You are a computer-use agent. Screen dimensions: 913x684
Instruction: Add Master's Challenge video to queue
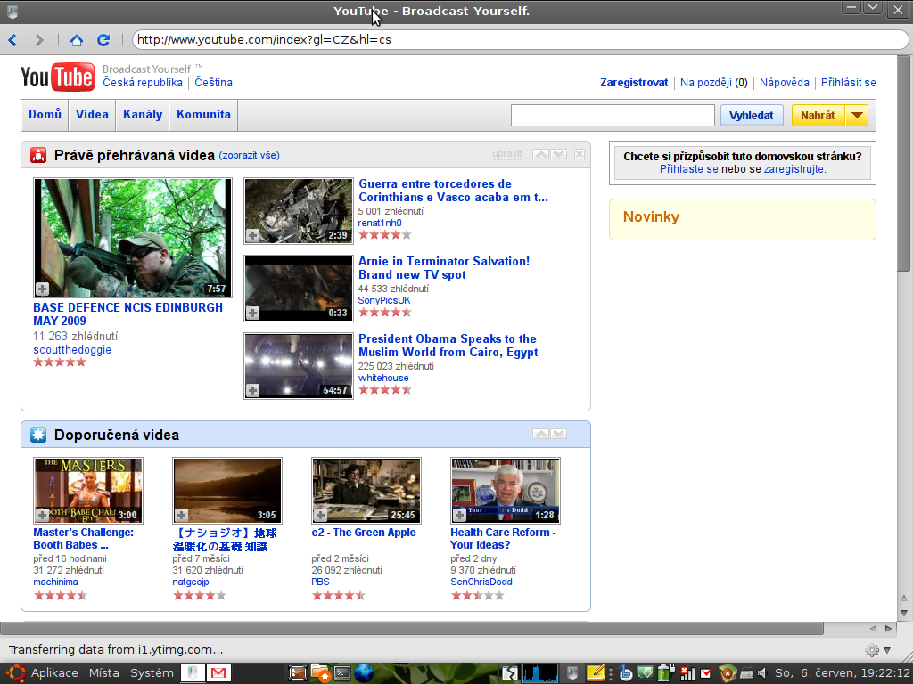click(43, 515)
